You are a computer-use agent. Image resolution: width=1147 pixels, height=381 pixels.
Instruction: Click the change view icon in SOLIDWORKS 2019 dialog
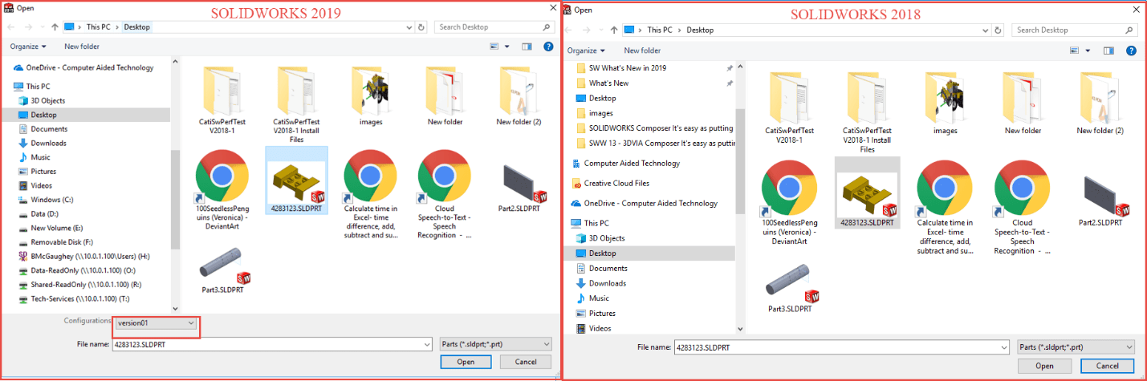[x=495, y=47]
